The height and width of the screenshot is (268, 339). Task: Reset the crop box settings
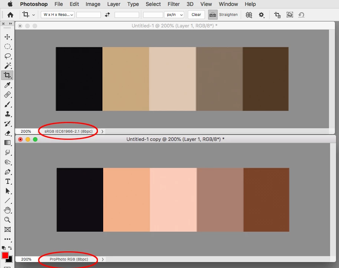(301, 15)
